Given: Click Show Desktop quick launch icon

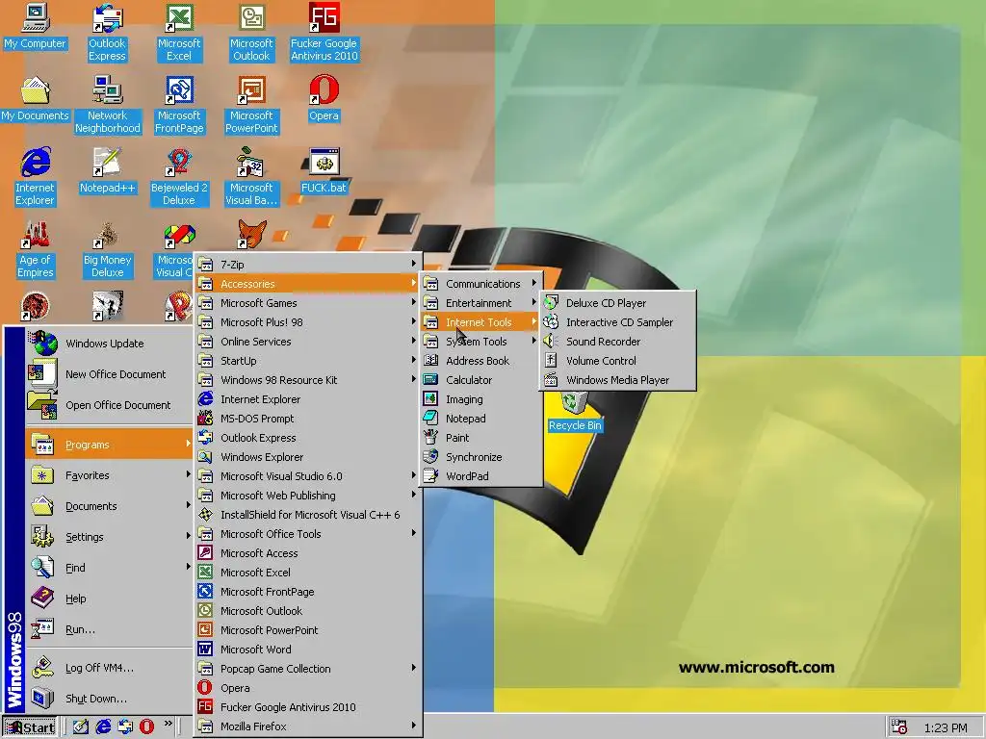Looking at the screenshot, I should (81, 727).
